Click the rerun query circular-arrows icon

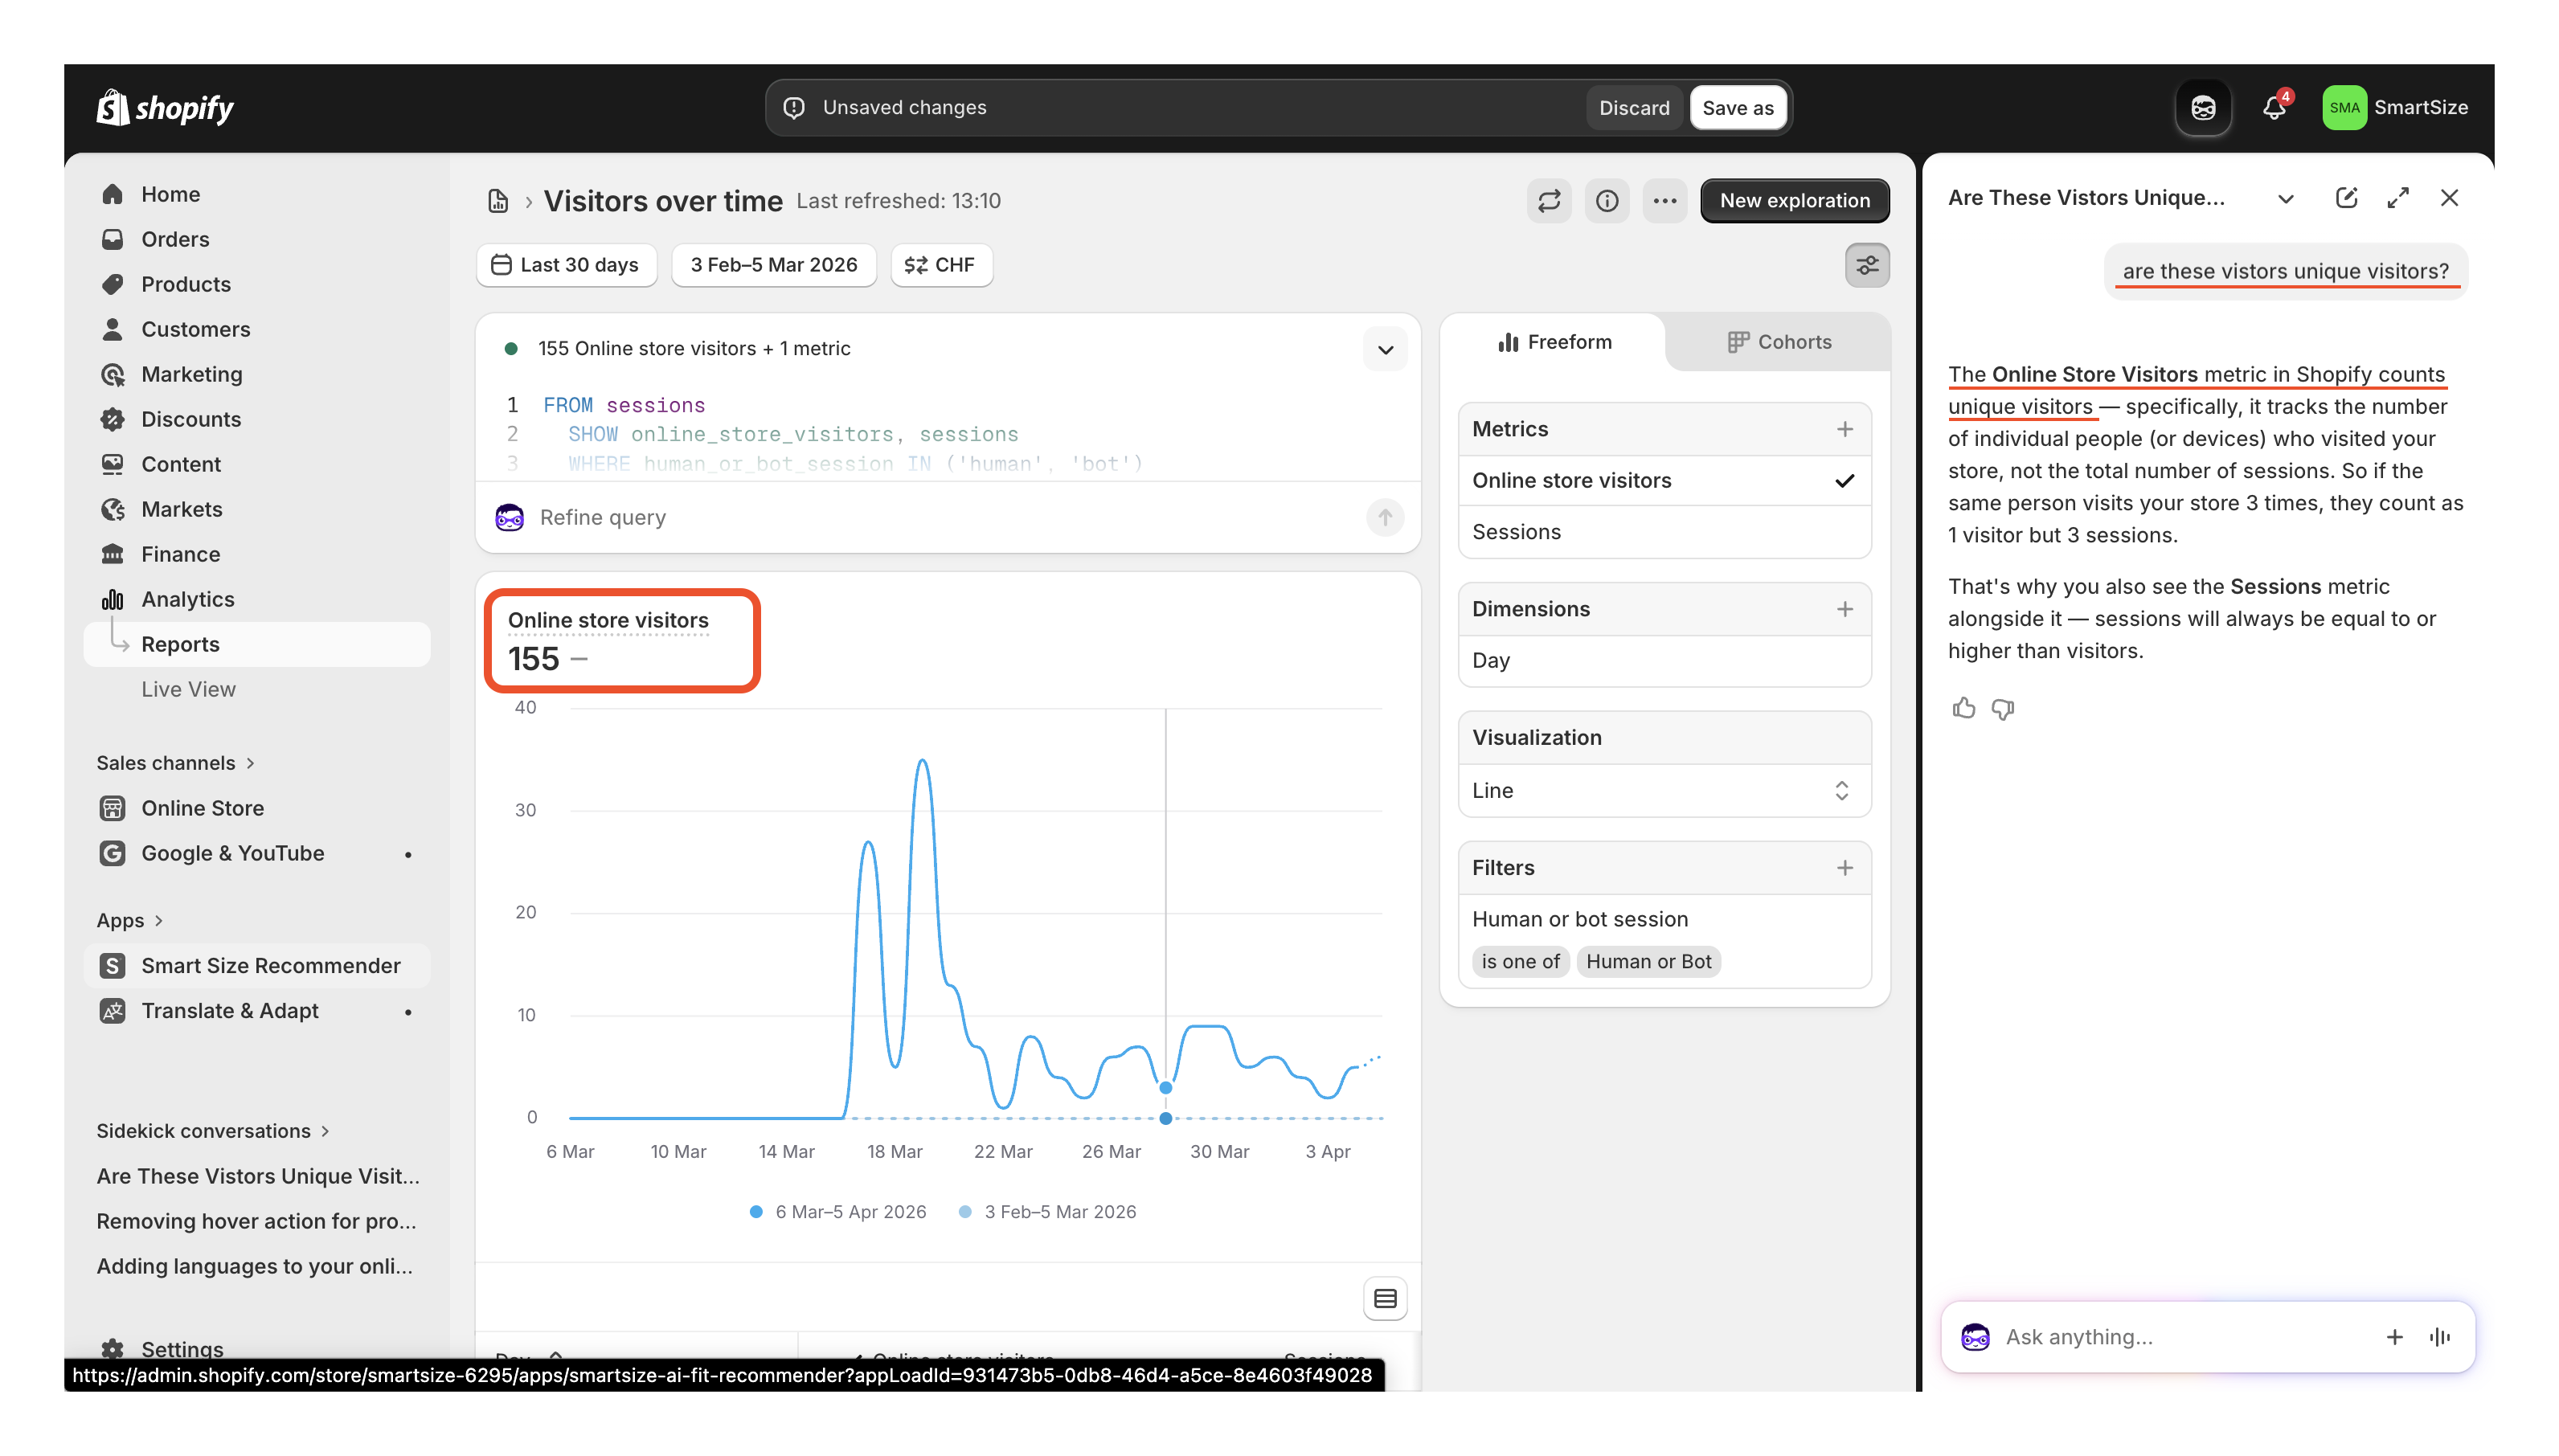click(1549, 200)
